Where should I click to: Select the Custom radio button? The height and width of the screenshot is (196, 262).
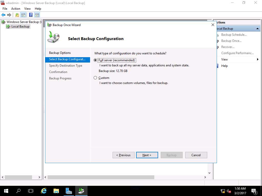click(95, 78)
